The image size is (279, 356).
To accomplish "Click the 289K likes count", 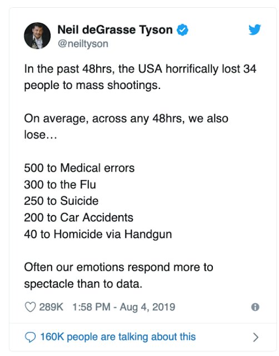I will [51, 307].
